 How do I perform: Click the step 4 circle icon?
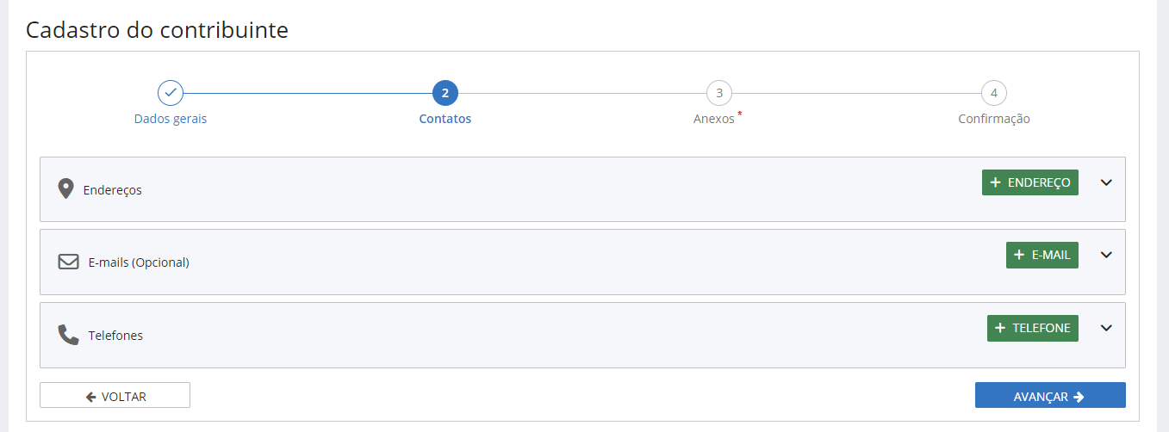pyautogui.click(x=994, y=93)
